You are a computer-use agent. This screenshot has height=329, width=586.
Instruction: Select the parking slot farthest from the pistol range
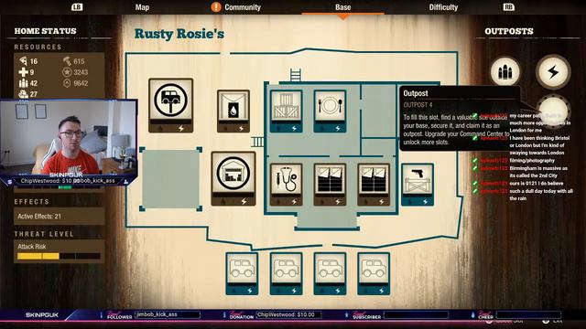pos(242,273)
